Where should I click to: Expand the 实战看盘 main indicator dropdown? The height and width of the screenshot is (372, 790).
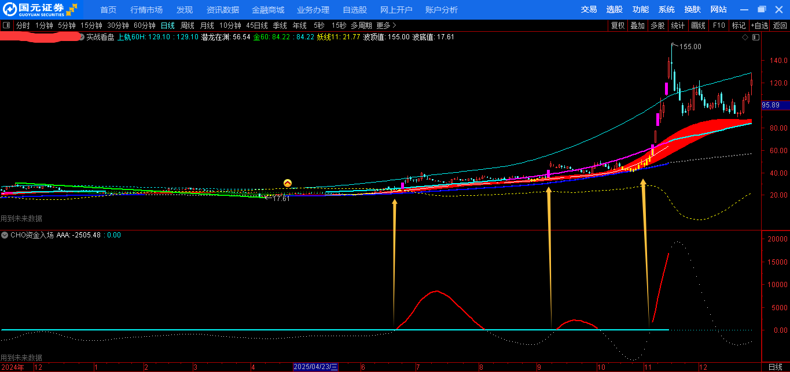pos(81,37)
